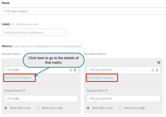
Task: Clear the YTD ARR metric selection
Action: [71, 70]
